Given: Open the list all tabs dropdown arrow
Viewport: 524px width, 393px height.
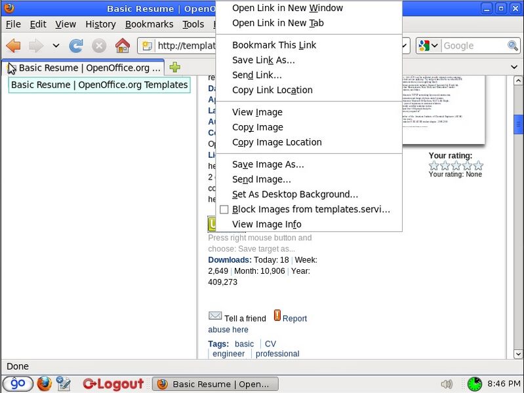Looking at the screenshot, I should 514,67.
